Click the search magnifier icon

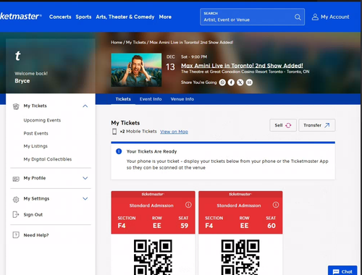tap(298, 17)
